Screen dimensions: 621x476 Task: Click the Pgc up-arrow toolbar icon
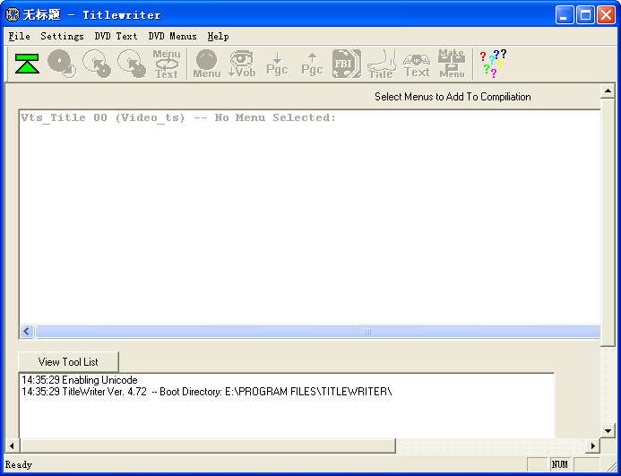[x=312, y=64]
